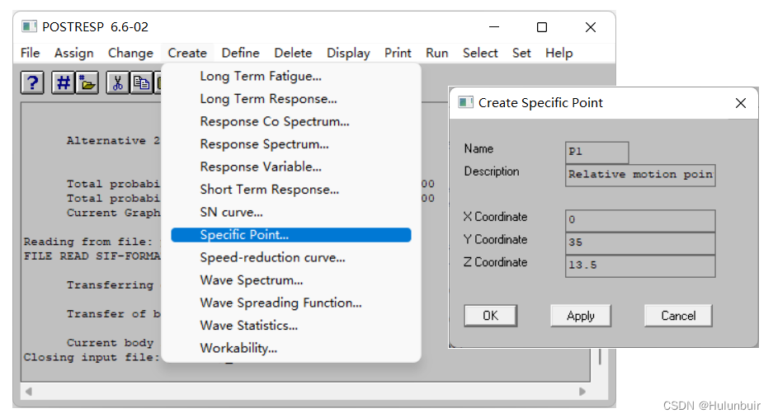Click the POSTRESP title bar app icon

pyautogui.click(x=29, y=26)
